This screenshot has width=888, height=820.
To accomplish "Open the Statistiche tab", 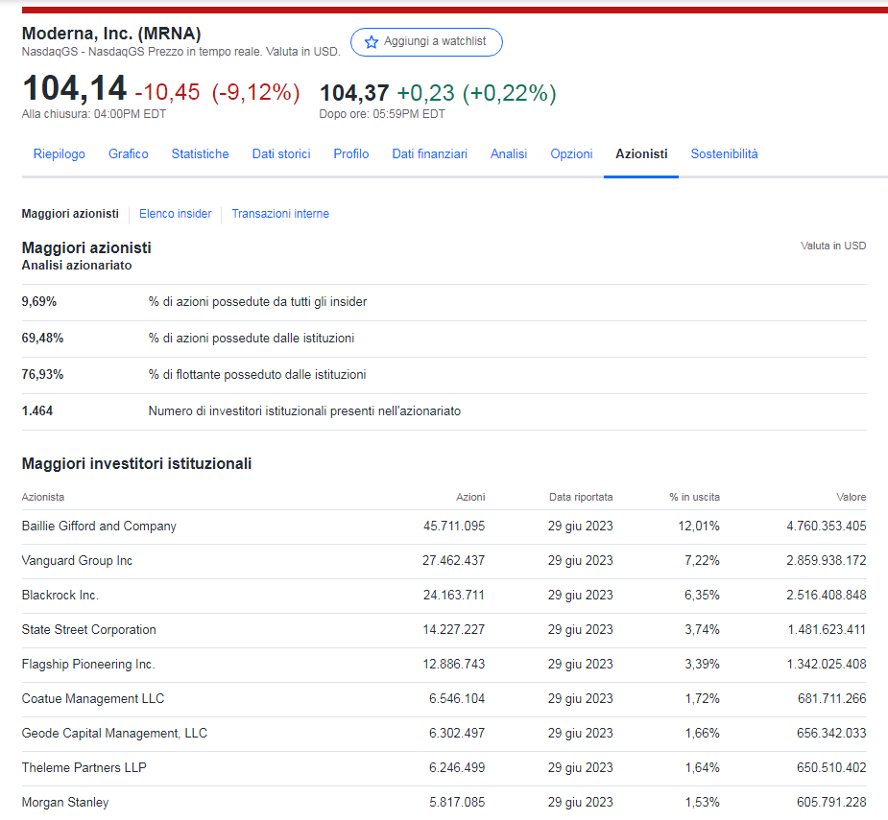I will click(x=200, y=153).
